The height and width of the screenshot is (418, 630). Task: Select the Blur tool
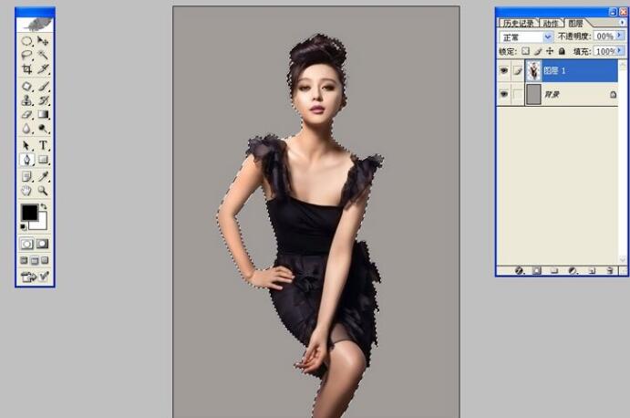click(27, 129)
